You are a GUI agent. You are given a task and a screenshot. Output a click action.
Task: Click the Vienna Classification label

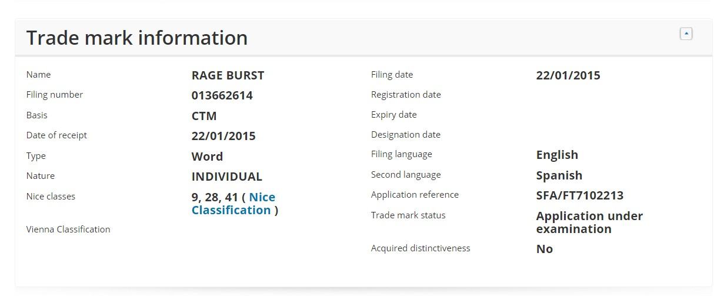pyautogui.click(x=68, y=230)
